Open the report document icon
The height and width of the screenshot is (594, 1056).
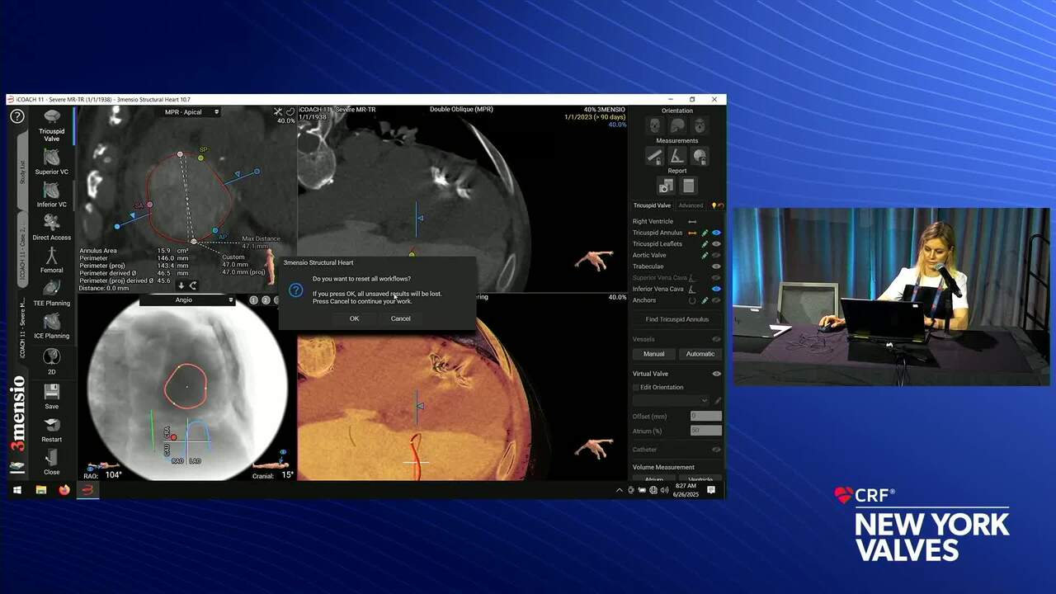click(689, 186)
